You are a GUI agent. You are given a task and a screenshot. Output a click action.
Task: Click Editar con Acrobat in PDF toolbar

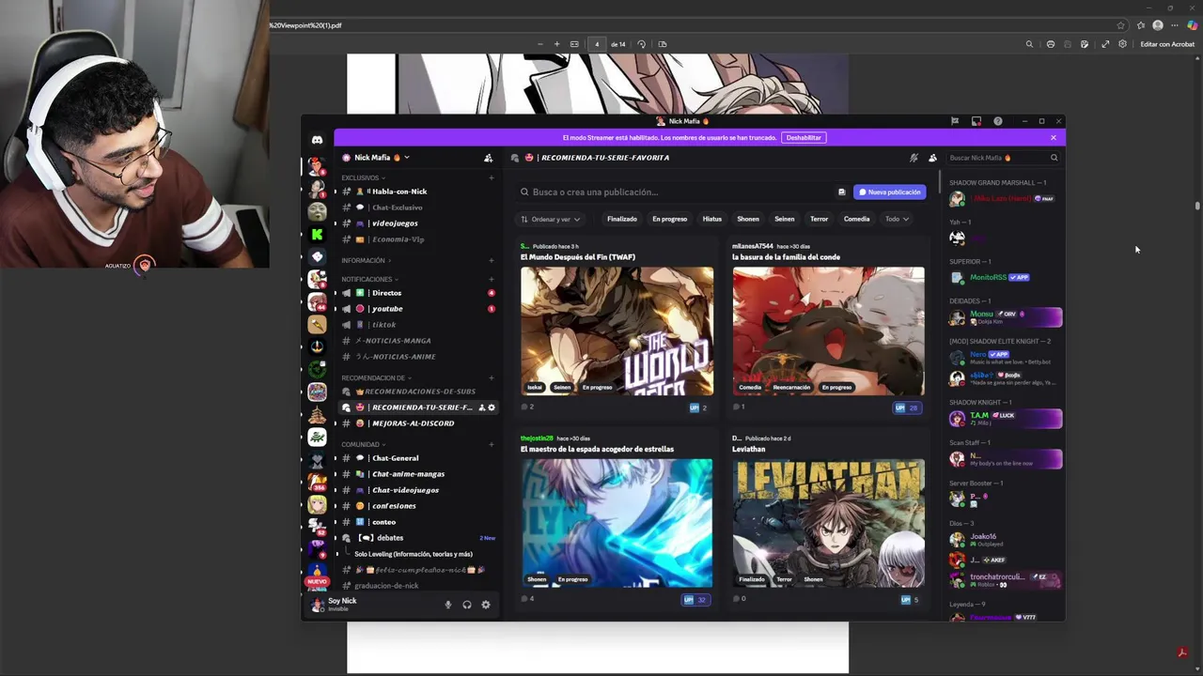[x=1166, y=44]
